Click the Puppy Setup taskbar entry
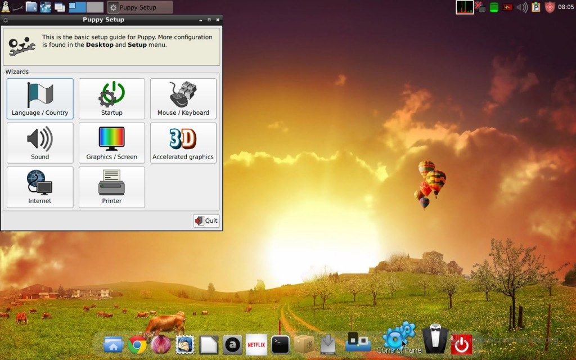Image resolution: width=576 pixels, height=360 pixels. (x=139, y=7)
